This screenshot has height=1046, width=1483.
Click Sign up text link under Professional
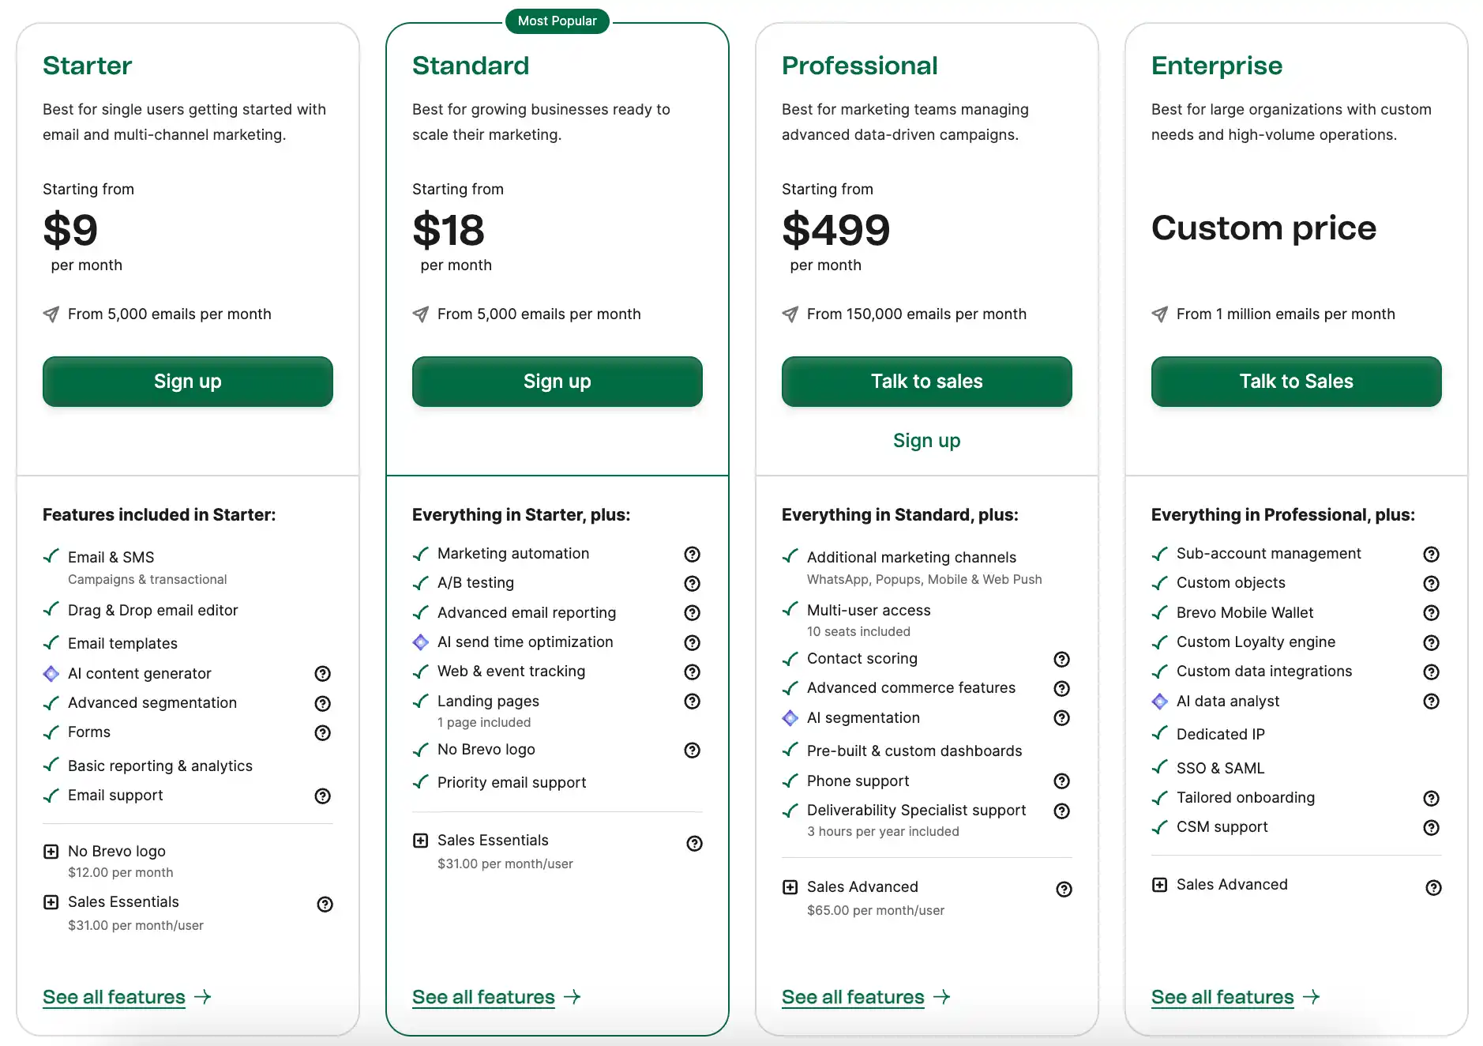click(x=926, y=441)
